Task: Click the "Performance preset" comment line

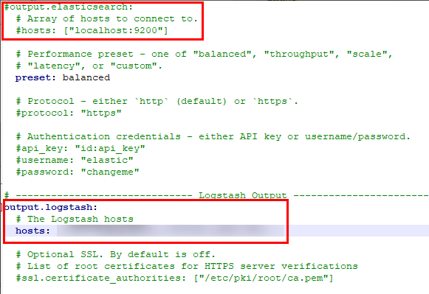Action: point(204,54)
